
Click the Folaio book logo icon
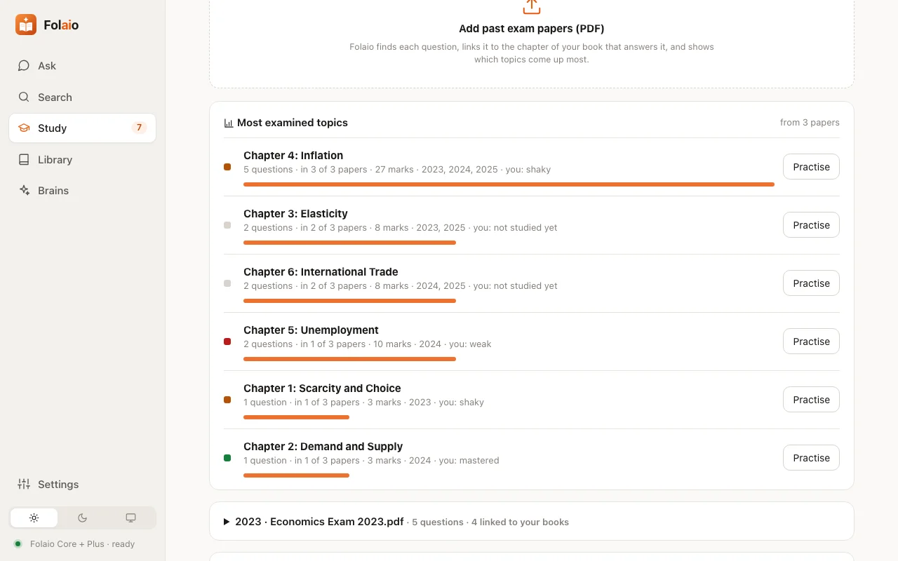[26, 25]
